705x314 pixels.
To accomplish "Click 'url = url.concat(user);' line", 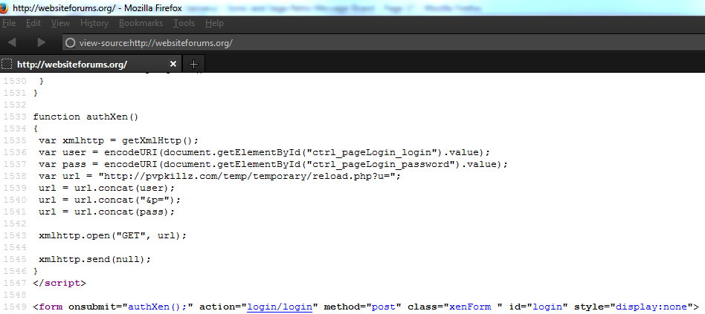I will pos(106,188).
